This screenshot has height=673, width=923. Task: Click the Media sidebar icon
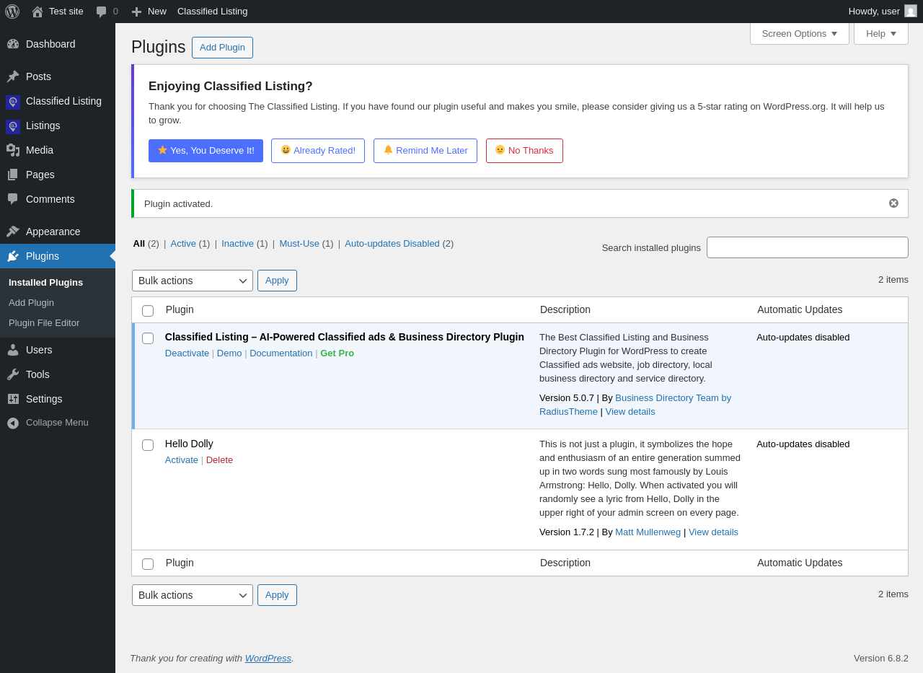[x=13, y=150]
